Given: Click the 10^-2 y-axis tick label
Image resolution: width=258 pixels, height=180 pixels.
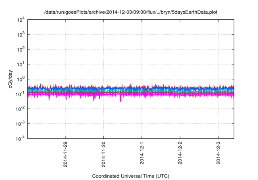Looking at the screenshot, I should pyautogui.click(x=19, y=108).
